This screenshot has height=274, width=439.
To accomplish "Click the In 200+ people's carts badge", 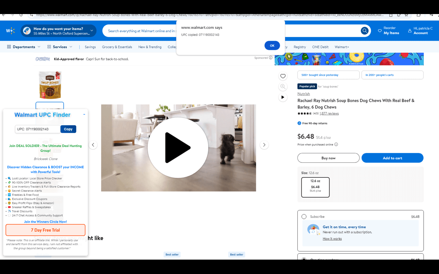I will 392,75.
